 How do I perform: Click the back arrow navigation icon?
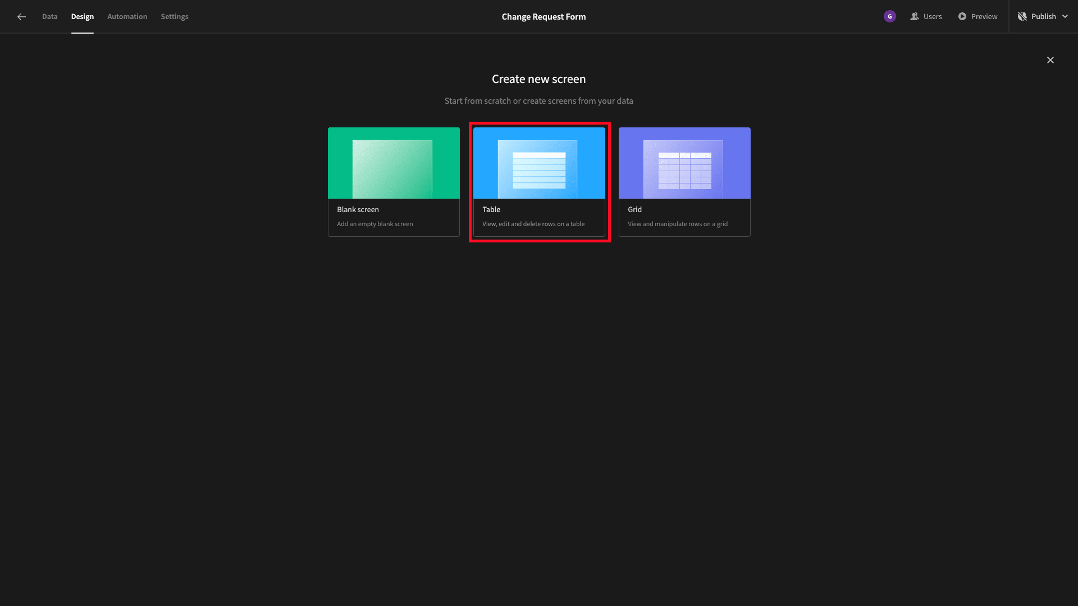tap(21, 16)
